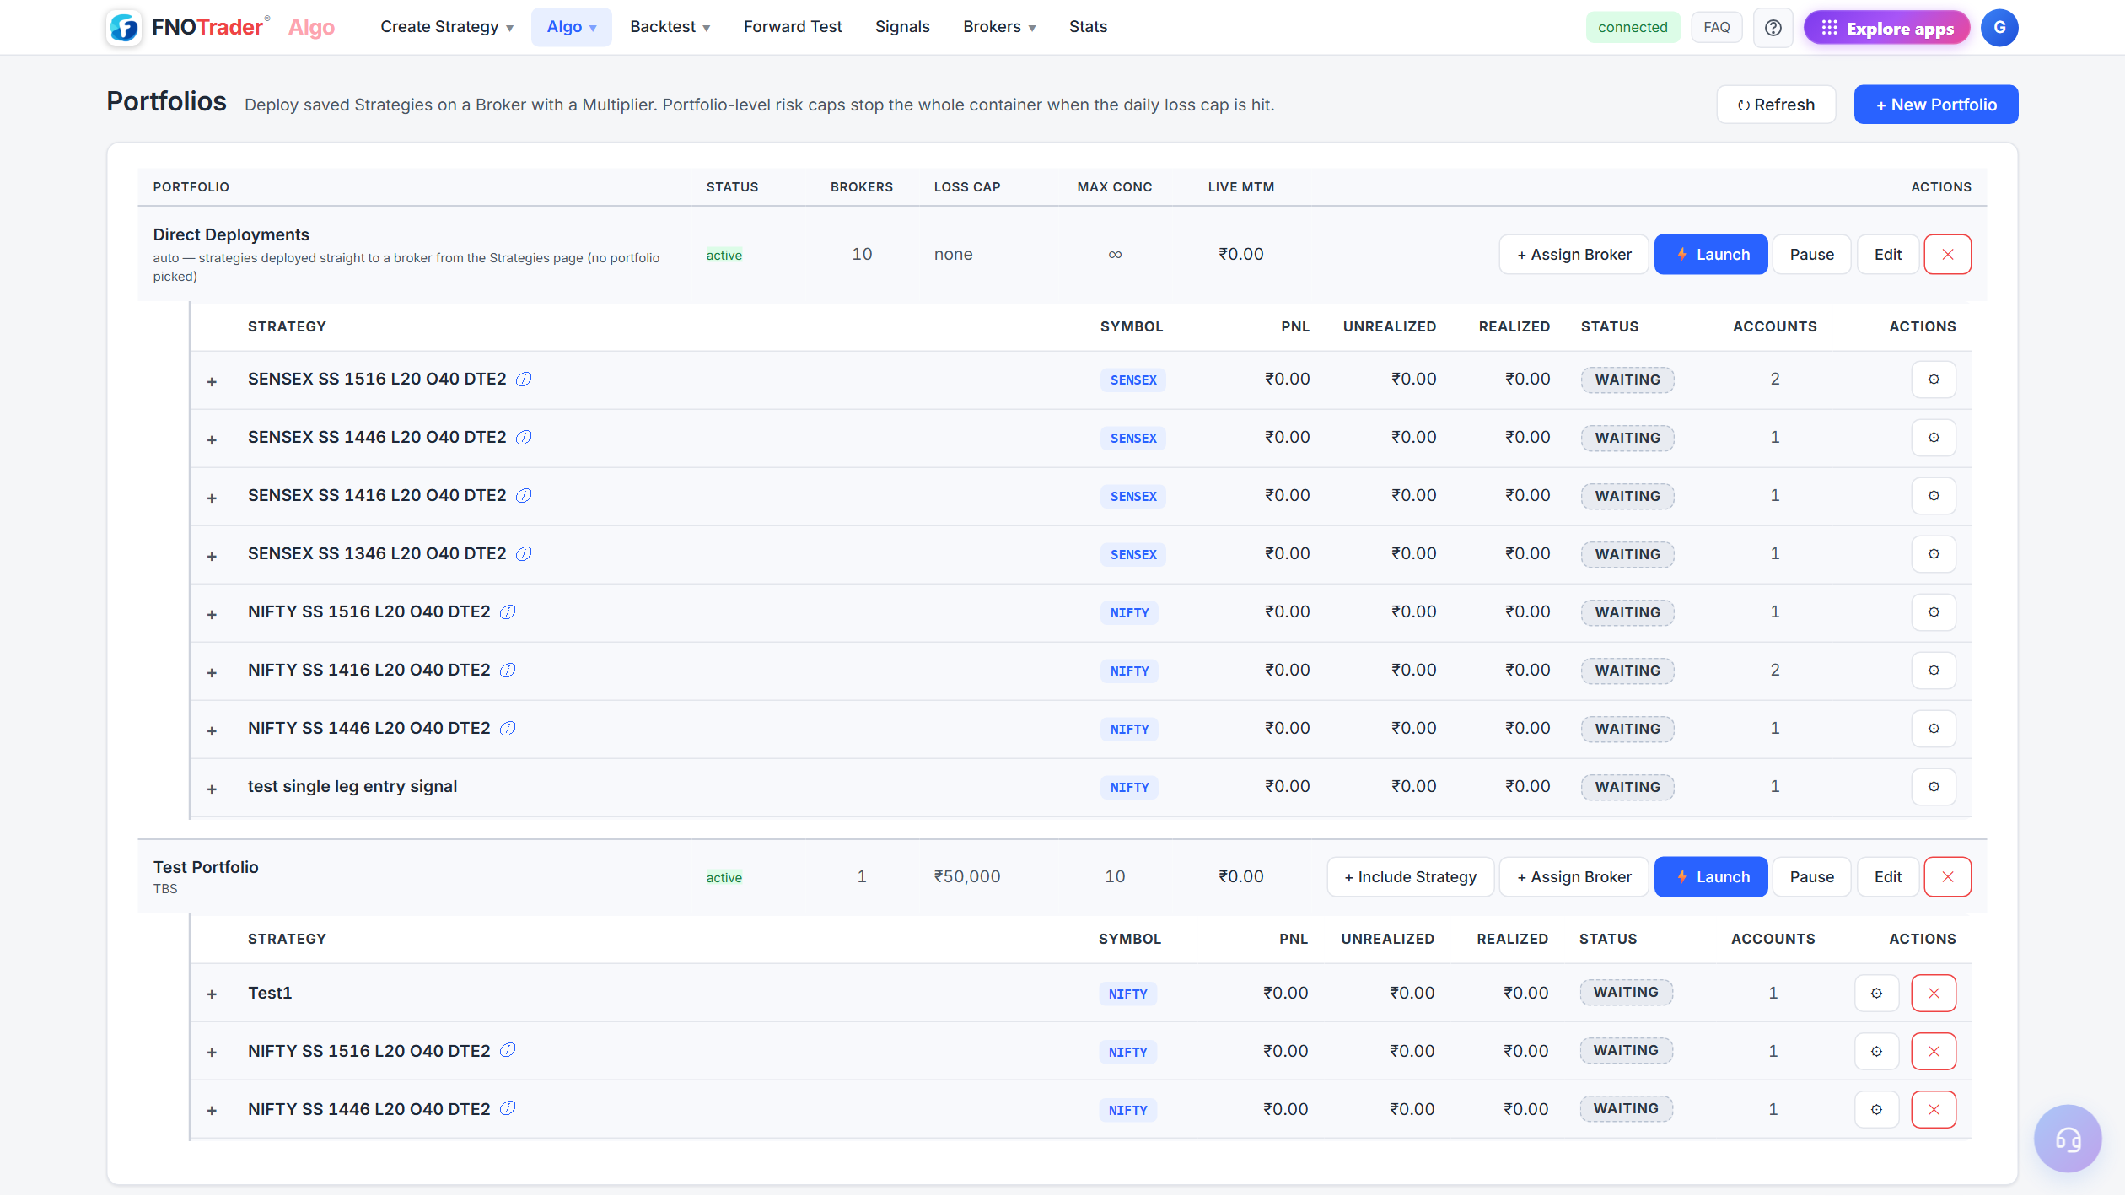Open gear for NIFTY SS 1516 in Test Portfolio
The width and height of the screenshot is (2125, 1196).
(x=1876, y=1052)
